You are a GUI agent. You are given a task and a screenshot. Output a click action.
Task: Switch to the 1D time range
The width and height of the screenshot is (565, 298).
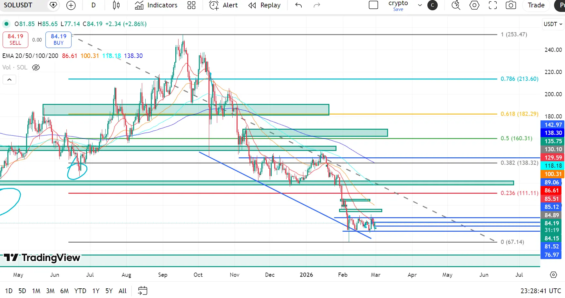[x=9, y=291]
